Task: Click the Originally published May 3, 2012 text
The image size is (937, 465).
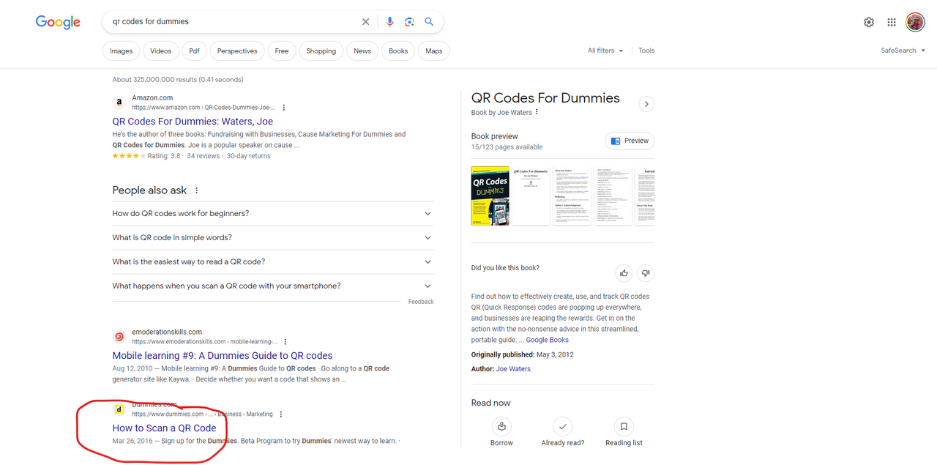Action: [523, 354]
